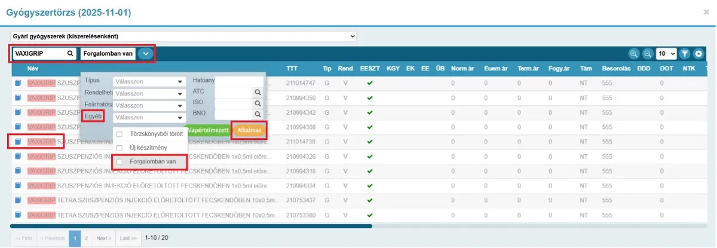Tick the Törzskönyvből törölt checkbox
Viewport: 717px width, 248px height.
click(119, 134)
